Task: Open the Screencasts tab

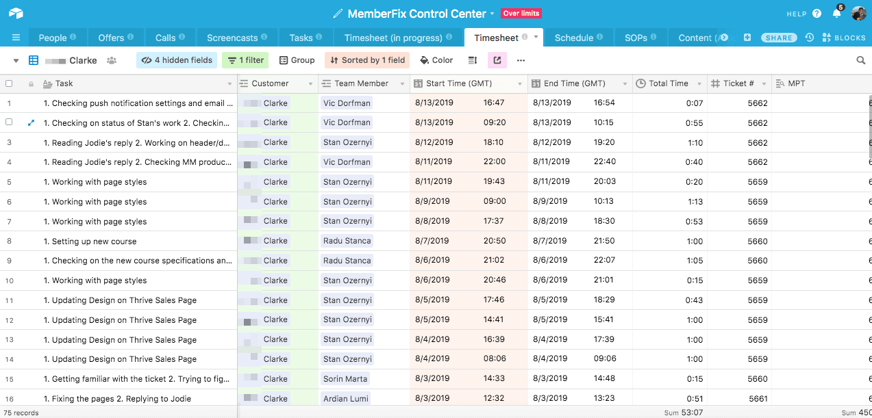Action: click(x=232, y=38)
